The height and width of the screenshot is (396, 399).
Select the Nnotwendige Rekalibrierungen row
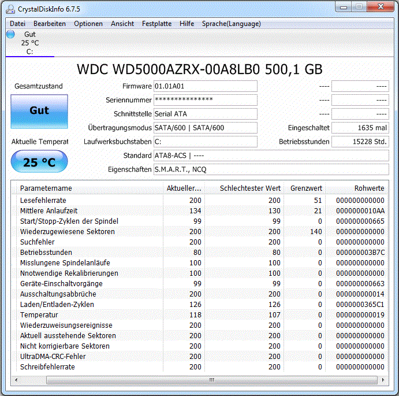click(200, 273)
